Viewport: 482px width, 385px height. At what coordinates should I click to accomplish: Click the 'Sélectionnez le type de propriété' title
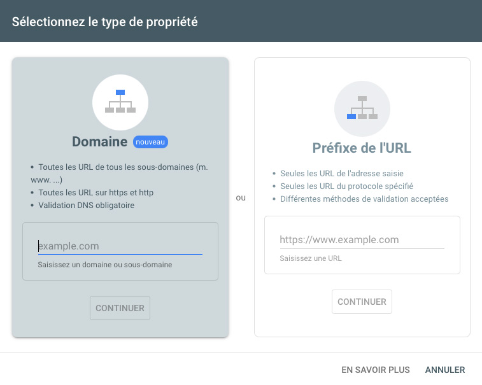pyautogui.click(x=105, y=22)
